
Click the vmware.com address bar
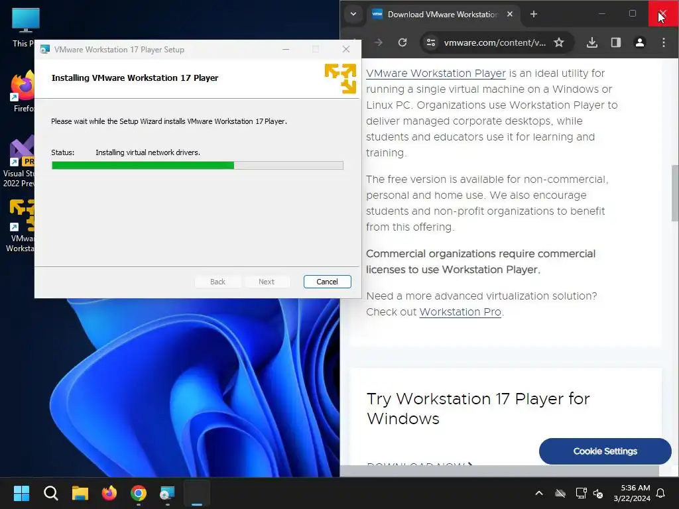pyautogui.click(x=495, y=42)
